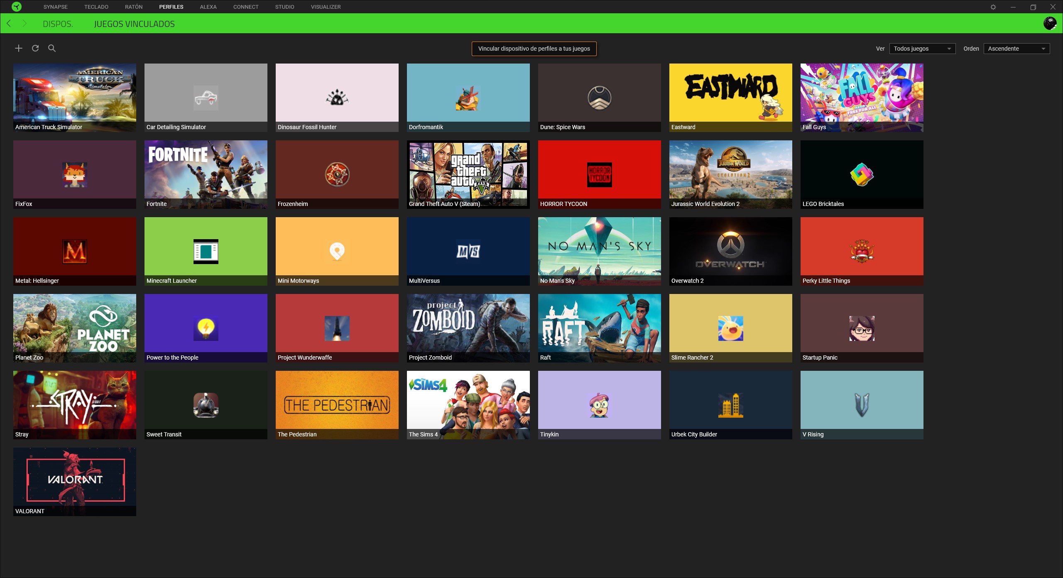Select the Car Detailing Simulator truck icon
Screen dimensions: 1063x578
206,98
